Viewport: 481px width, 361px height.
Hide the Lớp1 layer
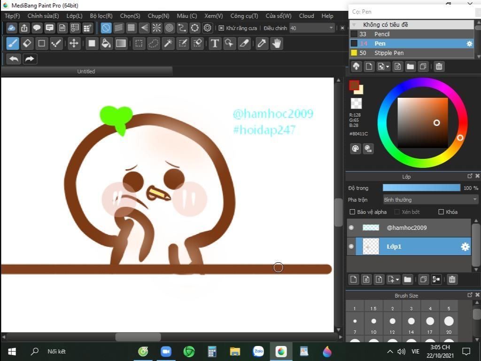click(351, 246)
